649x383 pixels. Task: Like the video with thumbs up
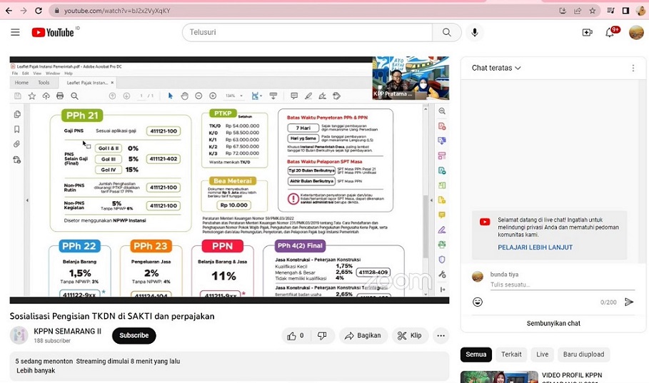click(295, 335)
